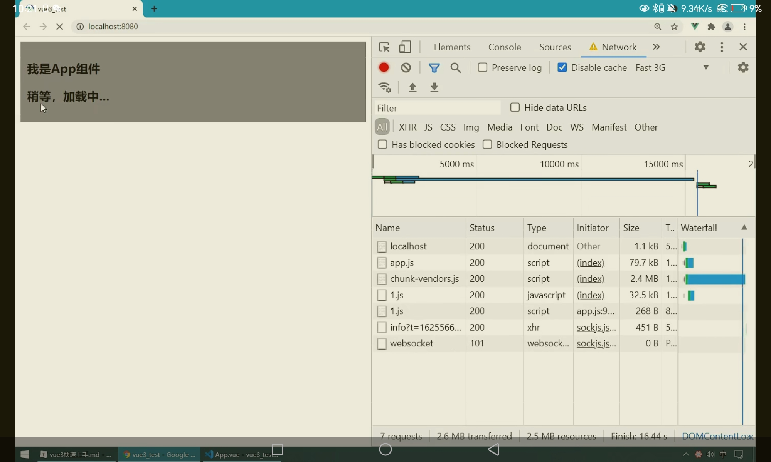Toggle the network filter funnel icon
Viewport: 771px width, 462px height.
(434, 68)
